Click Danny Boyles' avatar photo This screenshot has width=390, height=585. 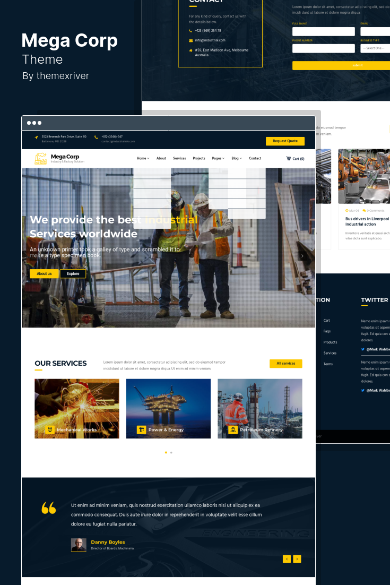pyautogui.click(x=79, y=545)
